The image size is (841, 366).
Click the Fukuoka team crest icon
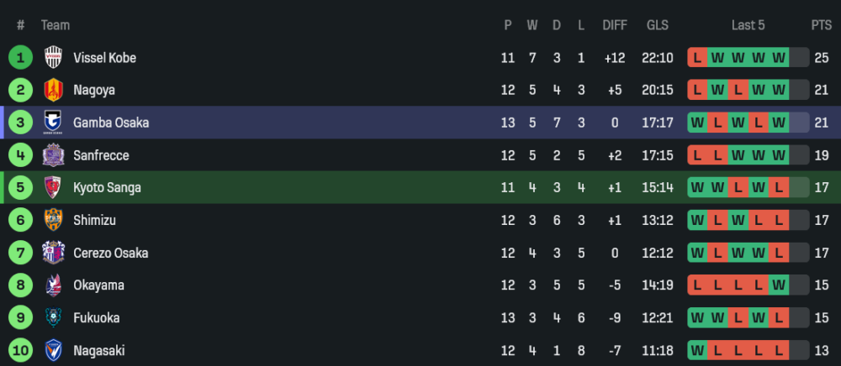53,318
